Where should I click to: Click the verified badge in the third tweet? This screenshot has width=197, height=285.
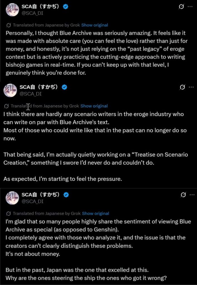point(66,195)
